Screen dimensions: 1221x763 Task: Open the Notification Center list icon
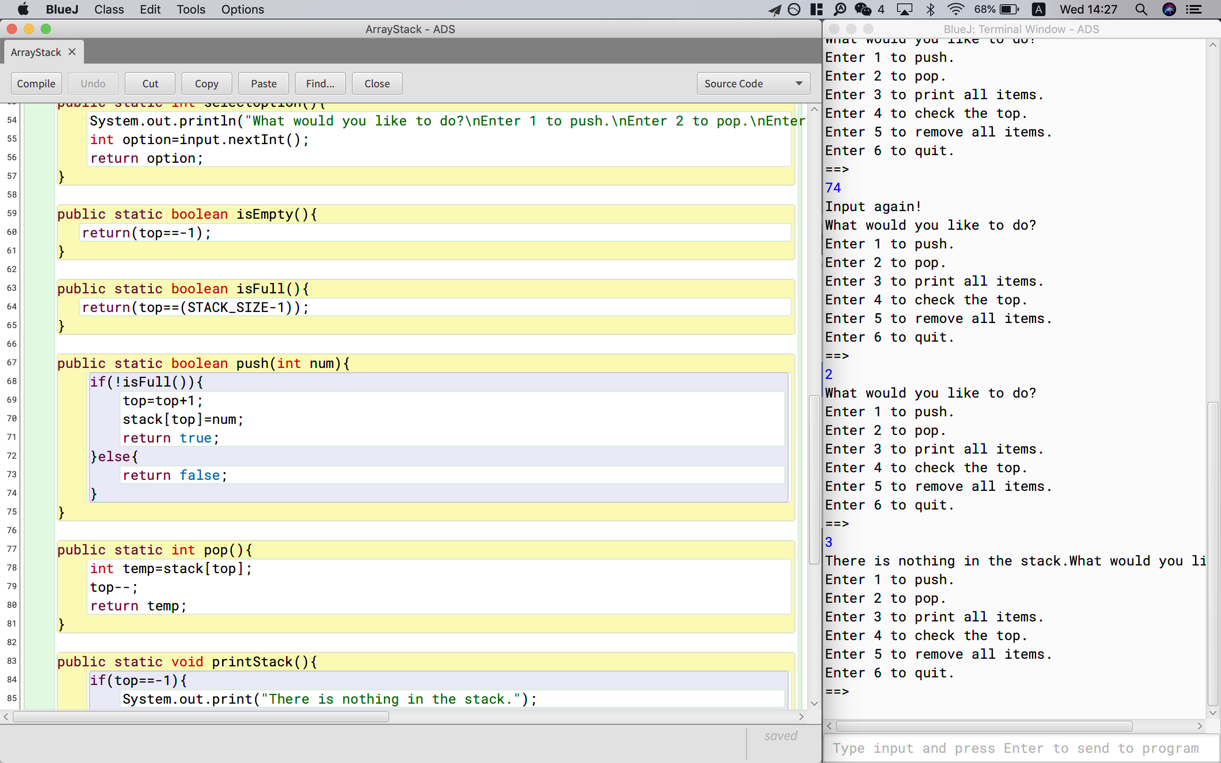click(1194, 10)
